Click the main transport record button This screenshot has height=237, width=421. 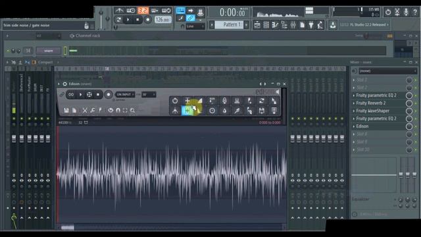(147, 19)
